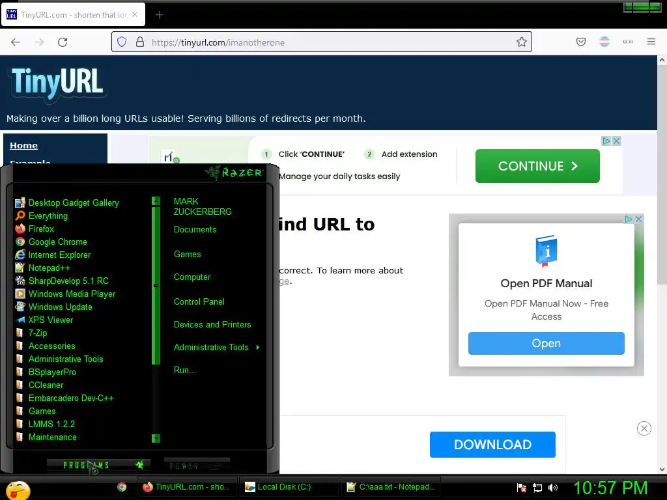Reload the TinyURL page
Screen dimensions: 667x500
(63, 42)
